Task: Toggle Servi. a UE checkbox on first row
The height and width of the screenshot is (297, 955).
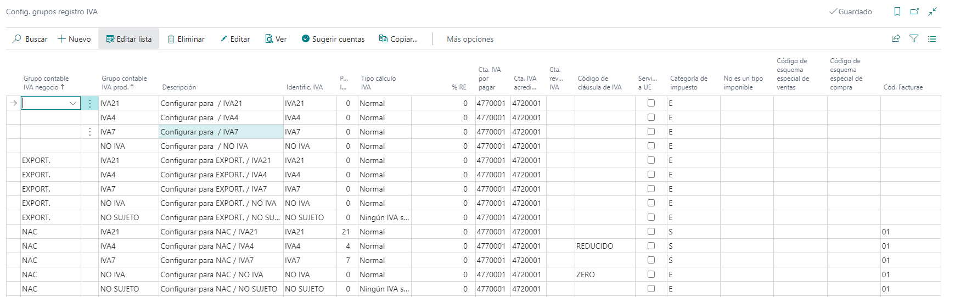Action: pyautogui.click(x=651, y=103)
